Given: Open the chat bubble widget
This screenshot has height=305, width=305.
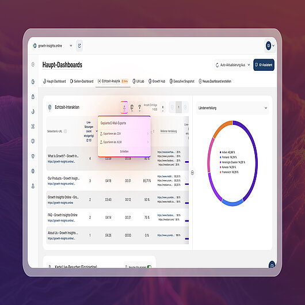Looking at the screenshot, I should tap(272, 265).
